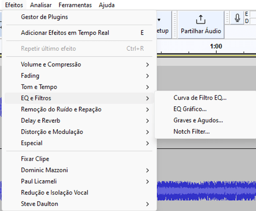Open the Audio Setup dropdown arrow
This screenshot has width=256, height=211.
[159, 20]
